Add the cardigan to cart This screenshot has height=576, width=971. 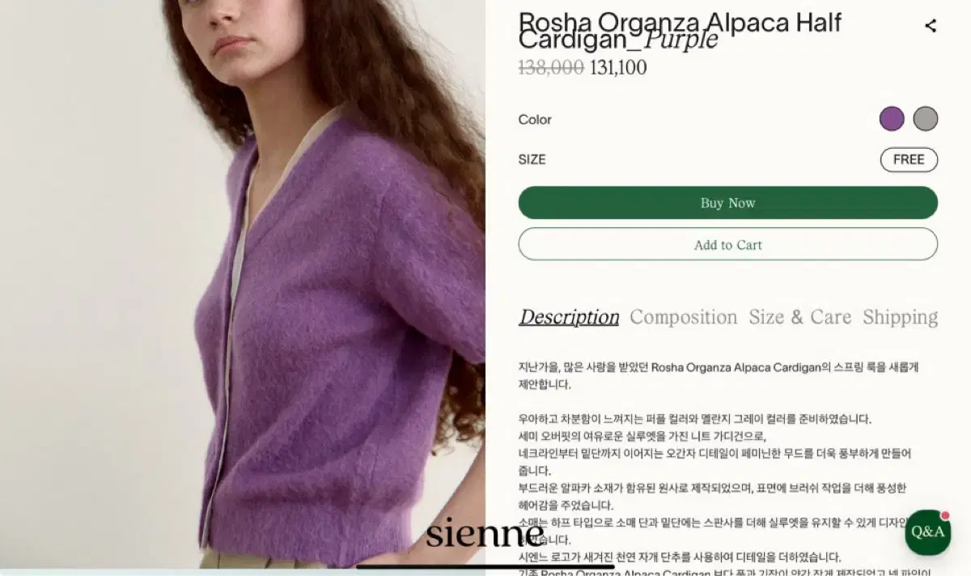(x=728, y=244)
